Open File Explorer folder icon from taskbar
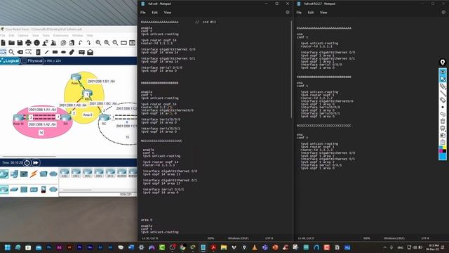This screenshot has width=449, height=253. pyautogui.click(x=224, y=247)
